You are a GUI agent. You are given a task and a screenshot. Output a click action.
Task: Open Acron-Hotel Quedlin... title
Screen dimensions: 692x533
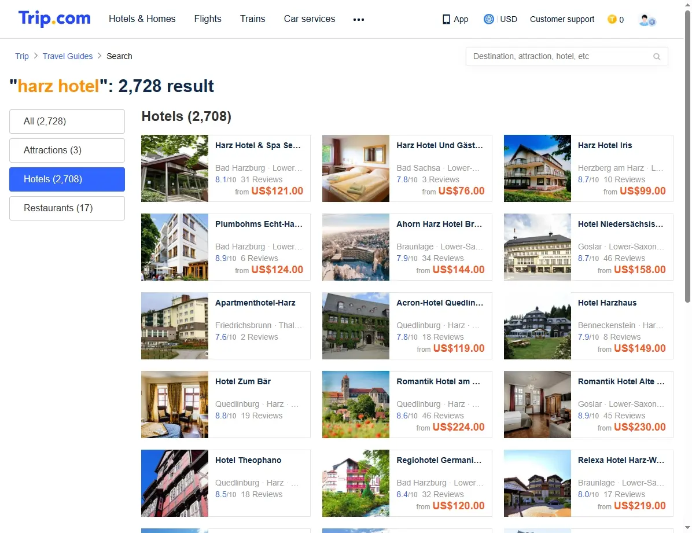click(x=440, y=303)
